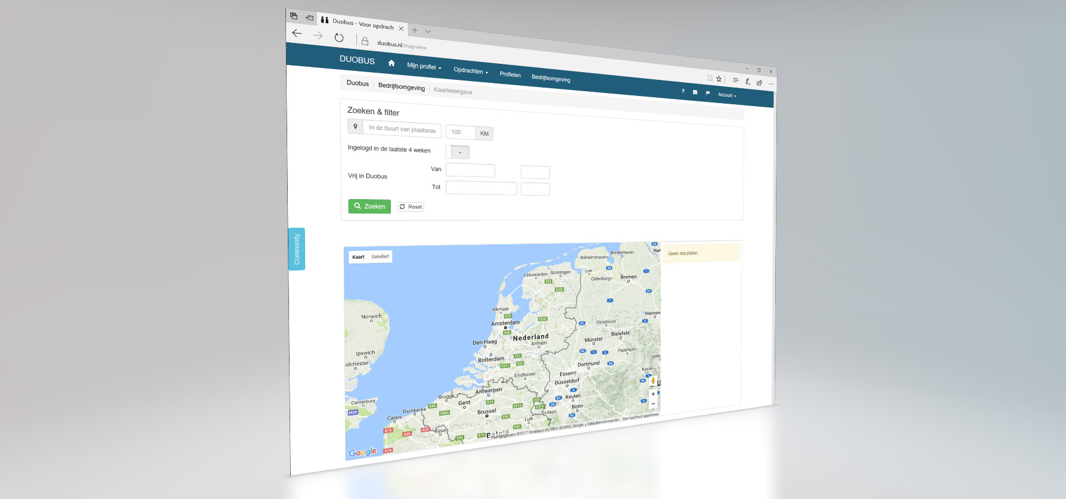Reload the page with refresh icon
This screenshot has height=499, width=1066.
339,38
